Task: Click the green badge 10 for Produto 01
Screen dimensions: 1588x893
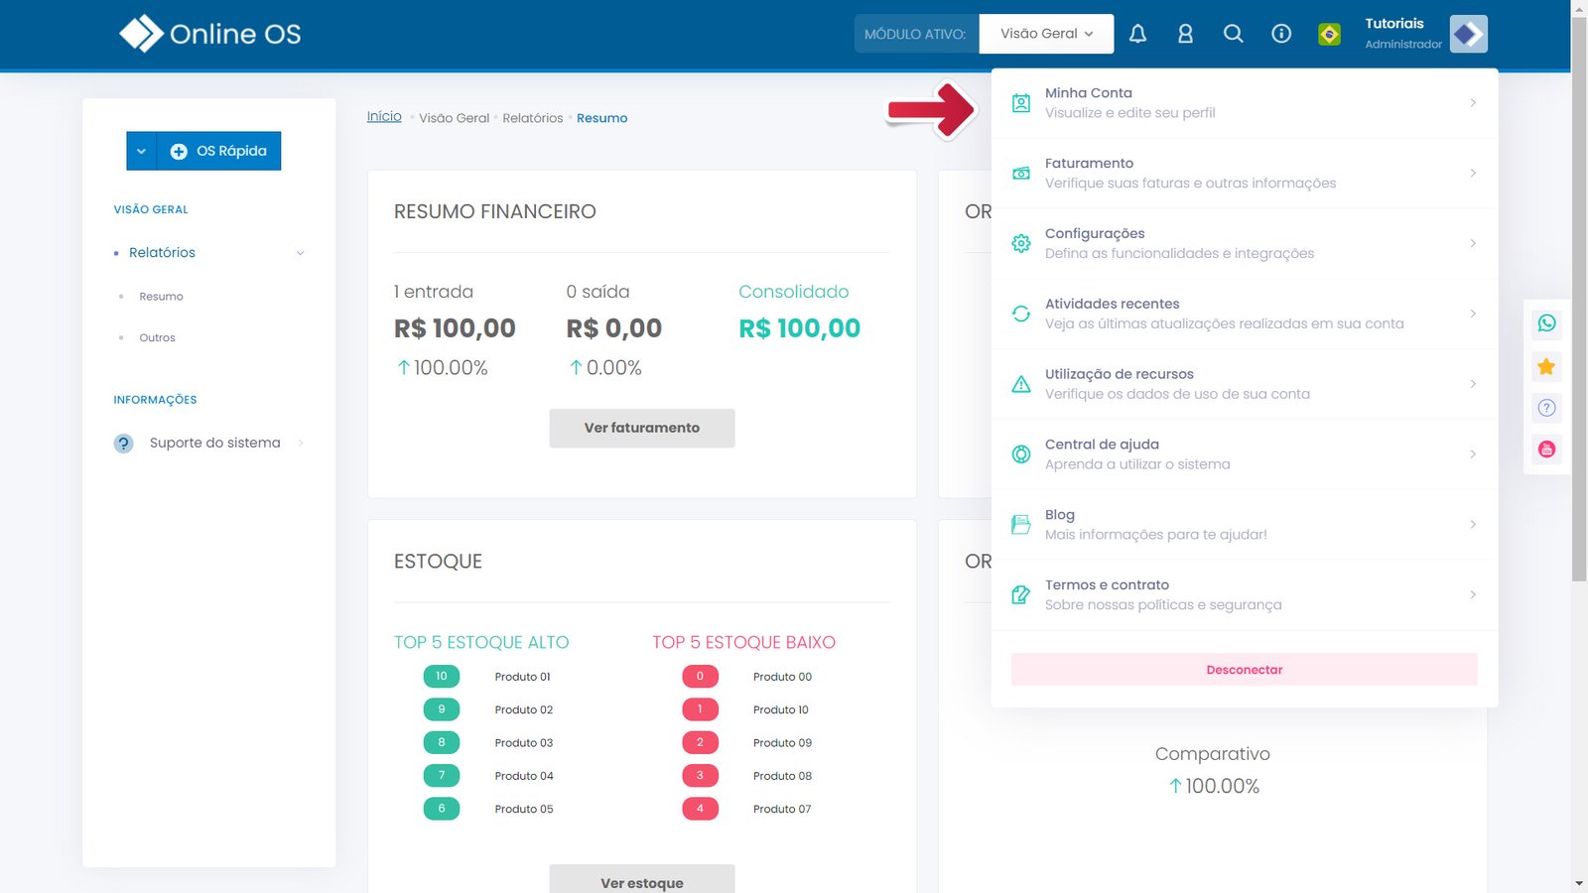Action: click(442, 677)
